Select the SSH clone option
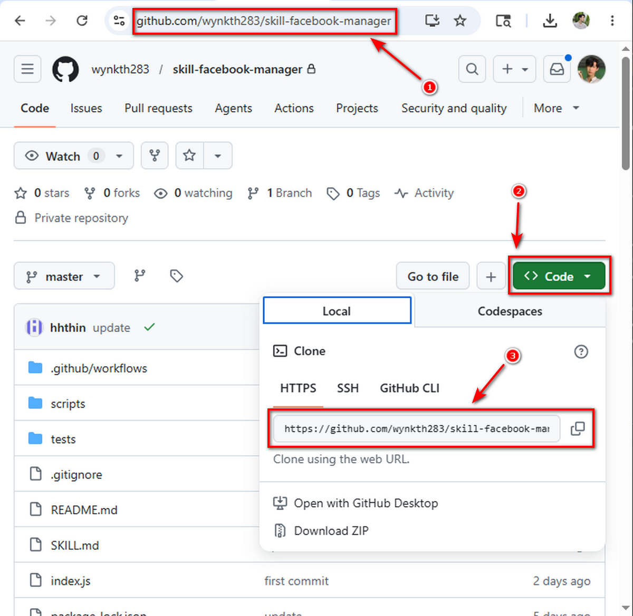 (x=348, y=388)
